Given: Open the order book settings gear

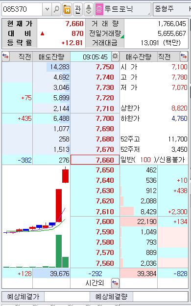Looking at the screenshot, I should pyautogui.click(x=115, y=56).
